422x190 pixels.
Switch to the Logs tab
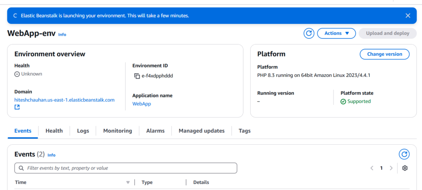pos(83,131)
